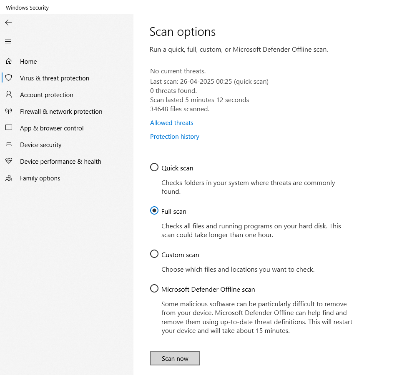Click the App & browser control window icon
The height and width of the screenshot is (375, 397).
click(x=9, y=127)
